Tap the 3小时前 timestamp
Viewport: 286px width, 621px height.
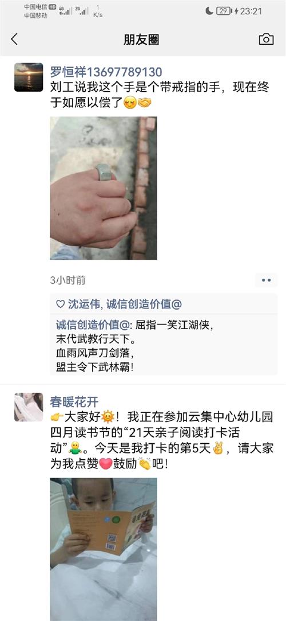67,280
